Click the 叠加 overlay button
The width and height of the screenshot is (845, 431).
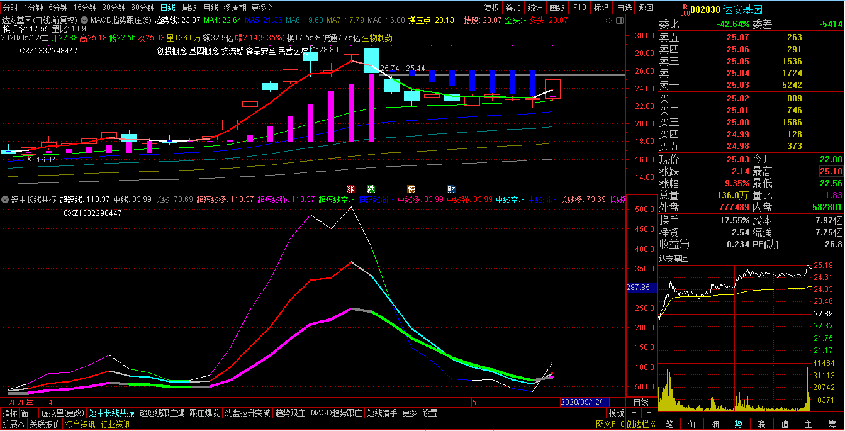coord(513,8)
